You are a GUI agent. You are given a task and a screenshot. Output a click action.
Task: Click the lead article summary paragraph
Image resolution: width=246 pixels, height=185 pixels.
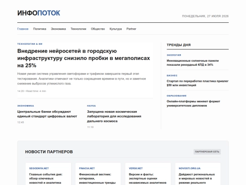[x=82, y=79]
